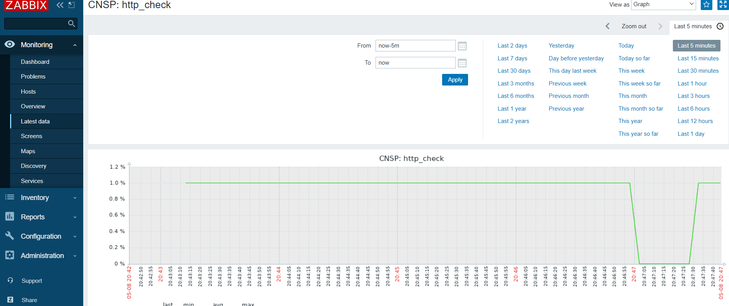Screen dimensions: 729x306
Task: Open Maps in Monitoring menu
Action: pos(46,151)
